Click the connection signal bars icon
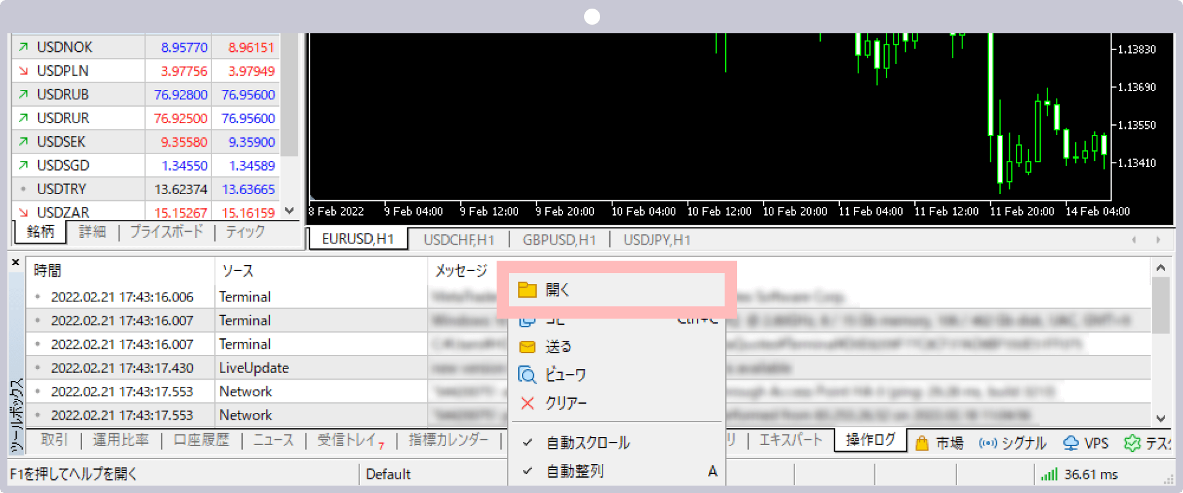This screenshot has width=1183, height=493. [1049, 475]
